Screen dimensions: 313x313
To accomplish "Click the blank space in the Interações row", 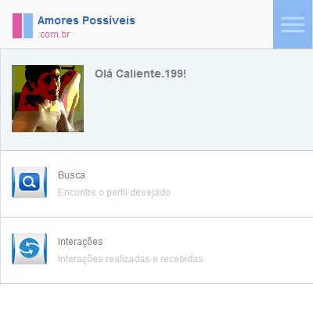I will 257,250.
